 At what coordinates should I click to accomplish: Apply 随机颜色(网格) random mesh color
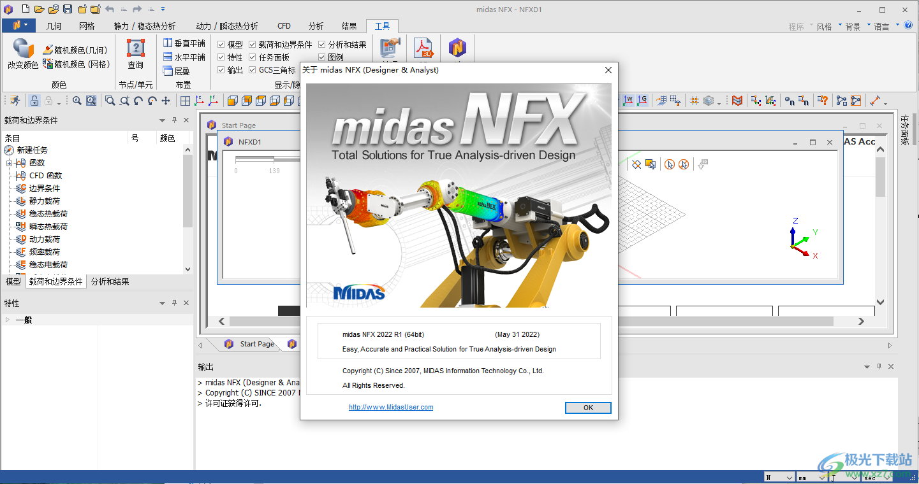tap(76, 64)
